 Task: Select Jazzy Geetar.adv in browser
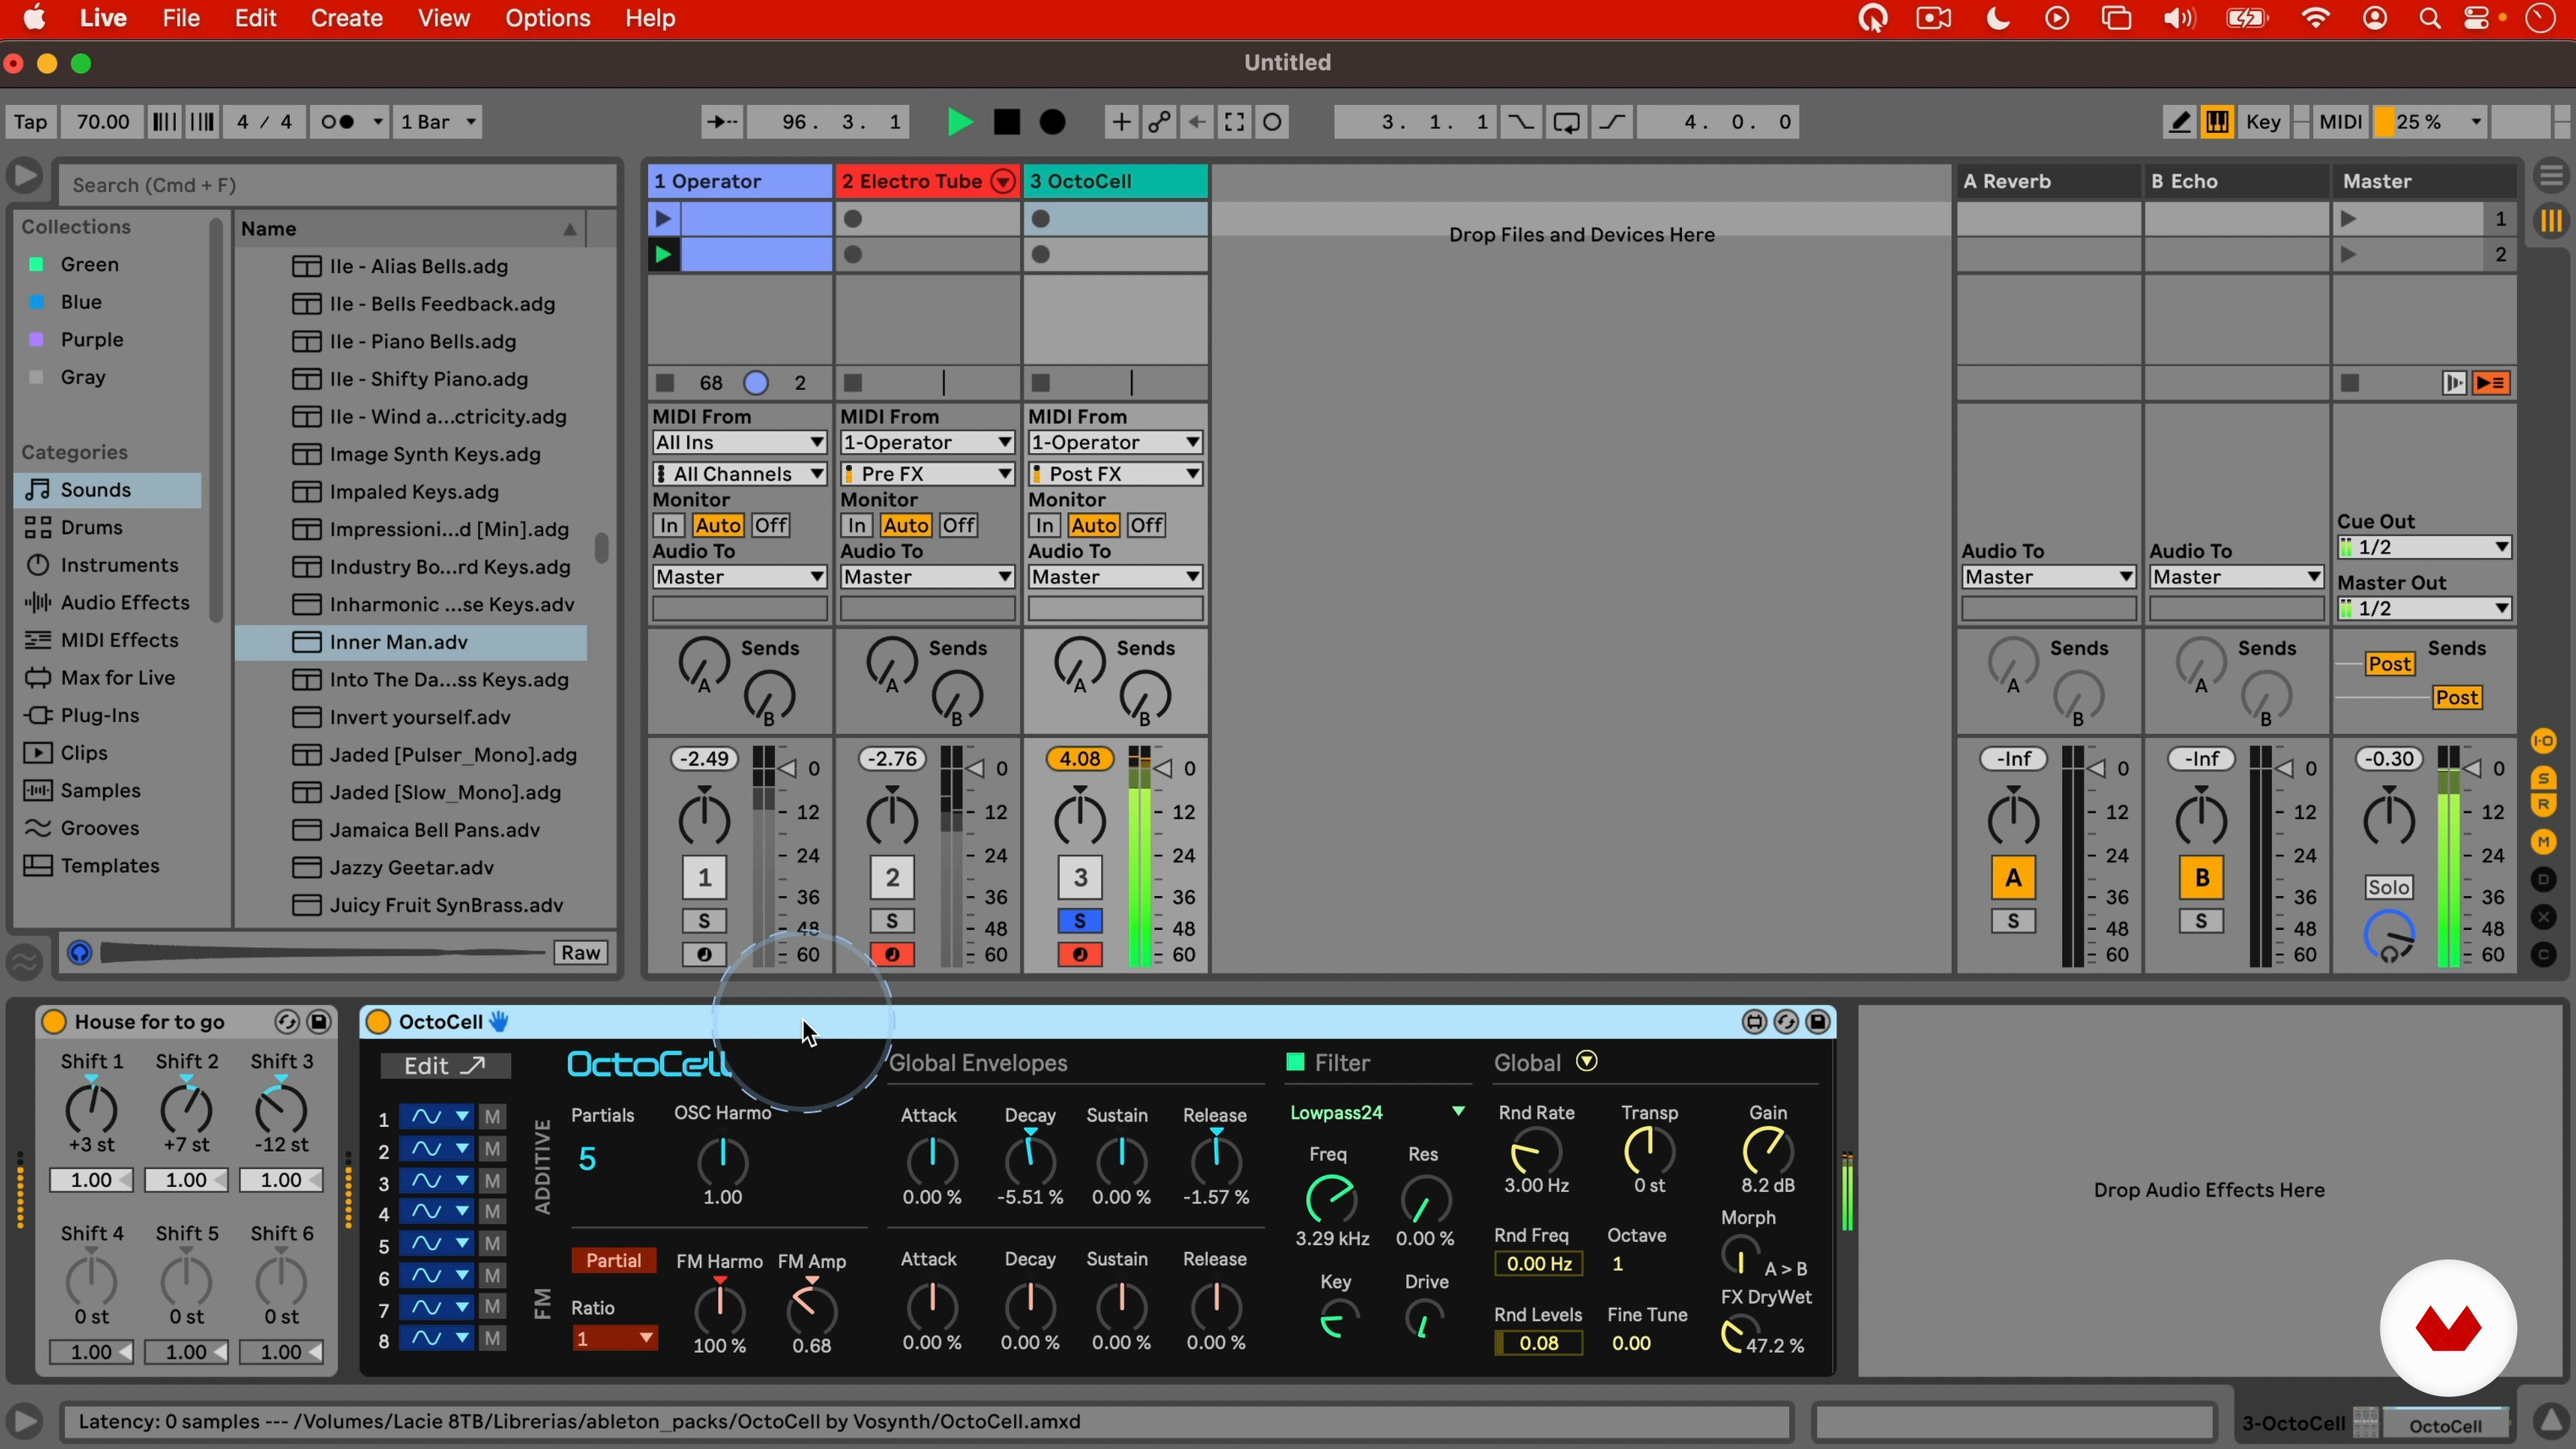(411, 868)
